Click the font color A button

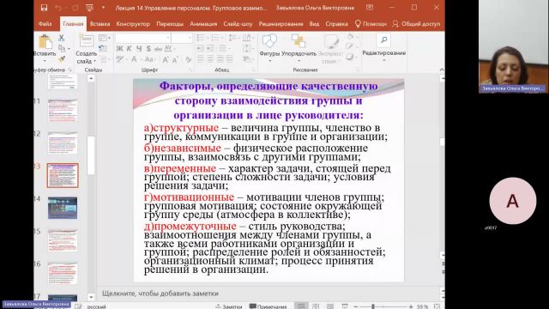click(x=135, y=59)
